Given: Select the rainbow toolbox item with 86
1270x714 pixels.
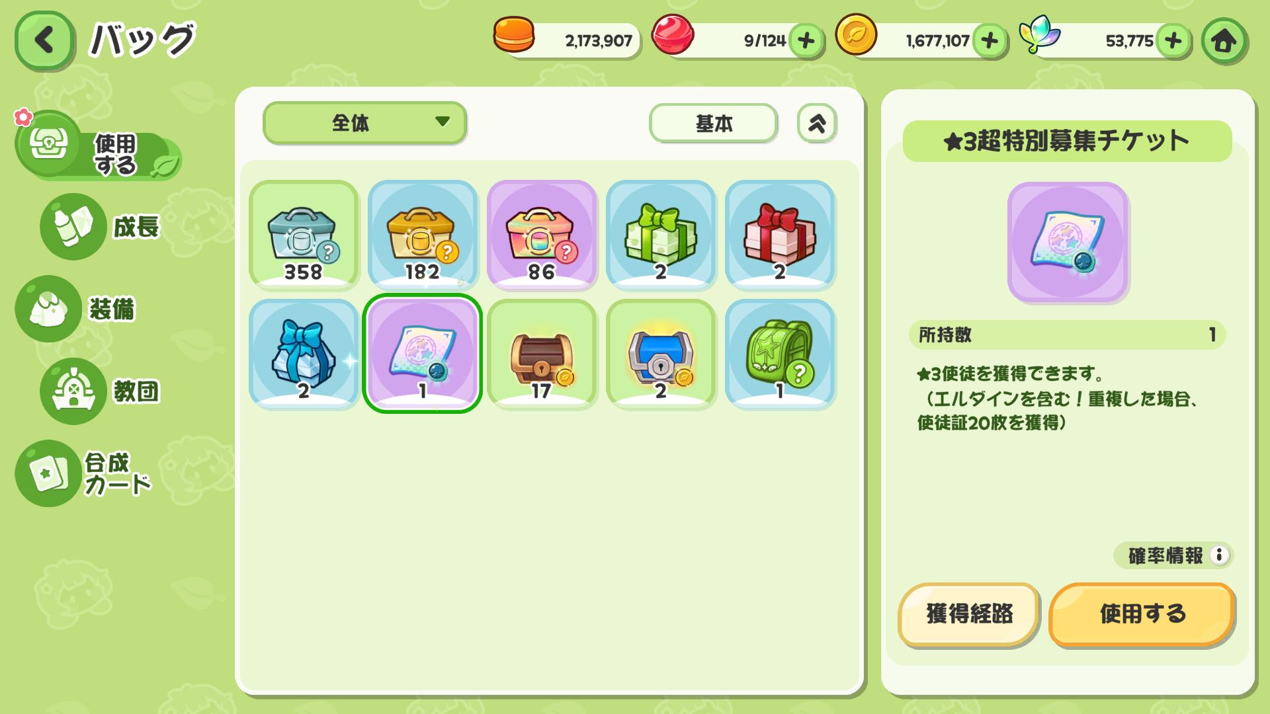Looking at the screenshot, I should (x=542, y=235).
